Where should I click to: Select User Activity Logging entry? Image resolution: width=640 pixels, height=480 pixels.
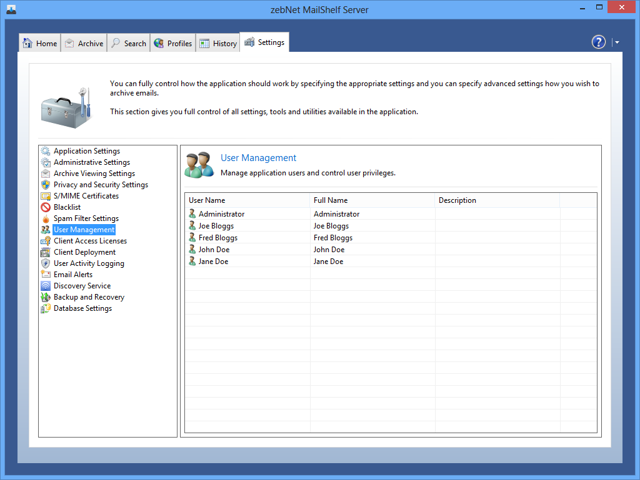pyautogui.click(x=89, y=263)
